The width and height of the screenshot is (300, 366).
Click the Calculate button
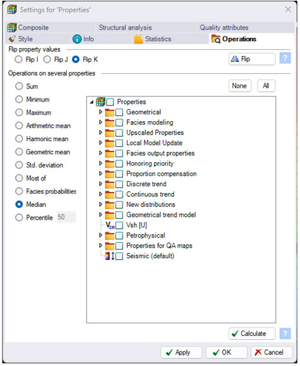[252, 334]
